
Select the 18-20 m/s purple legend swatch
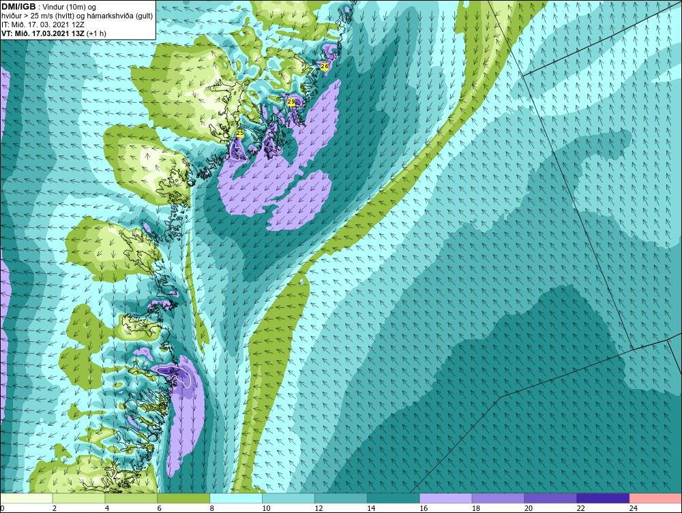(498, 498)
